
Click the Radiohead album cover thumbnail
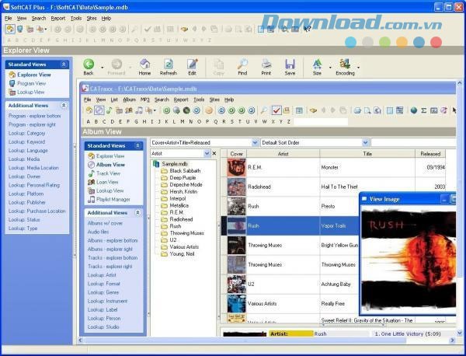pyautogui.click(x=236, y=186)
